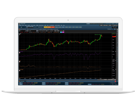This screenshot has height=100, width=137.
Task: Click the red button in the top toolbar
Action: point(53,27)
